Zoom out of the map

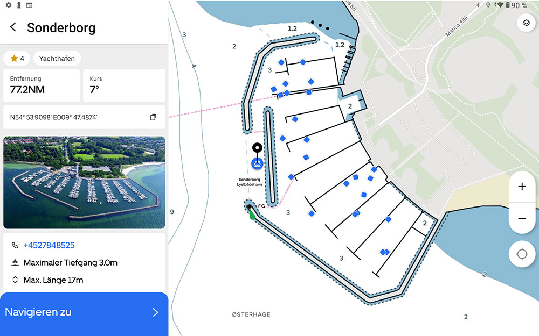(522, 218)
